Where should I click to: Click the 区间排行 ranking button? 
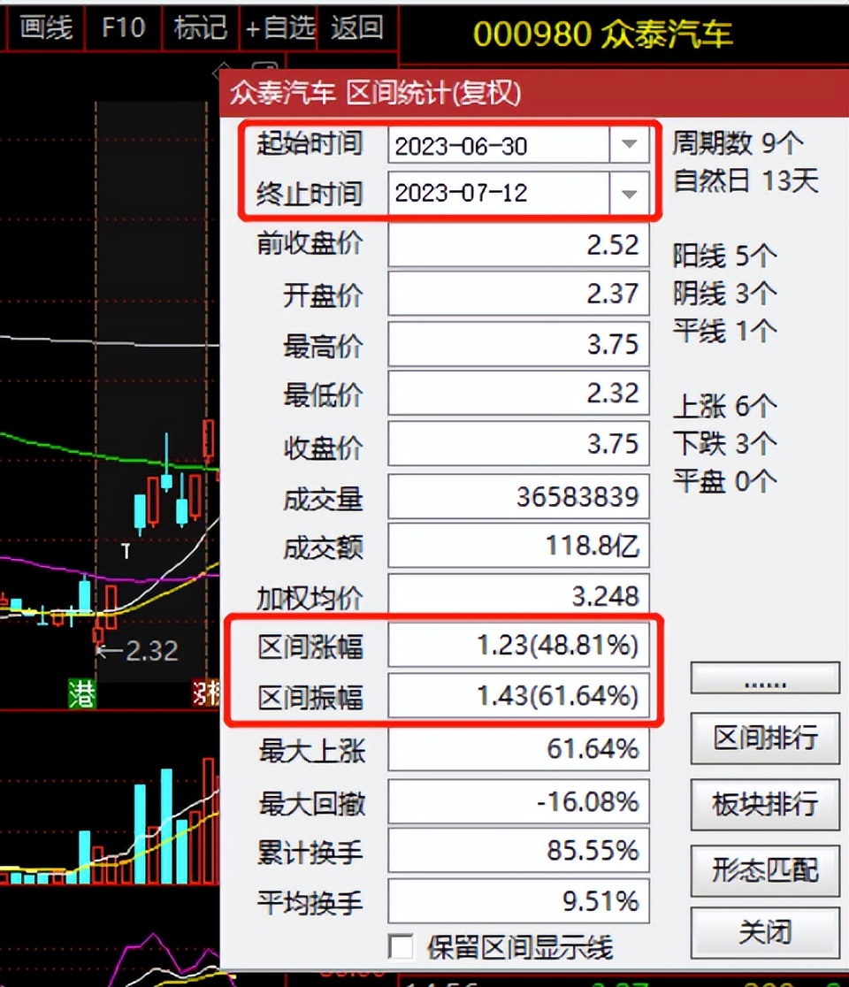(x=764, y=738)
